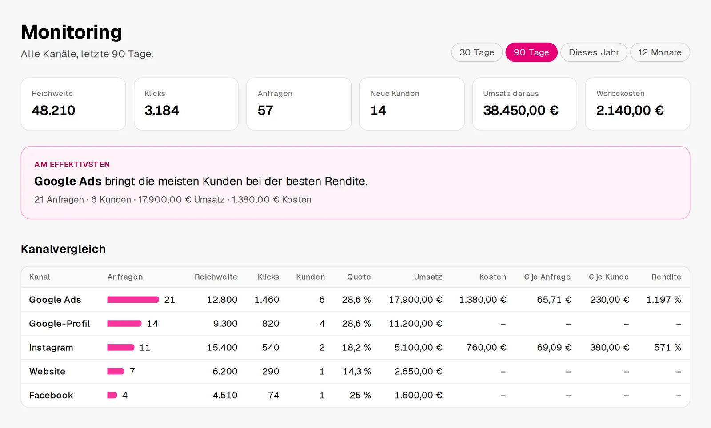Select the Instagram channel name
Screen dimensions: 711x428
point(51,348)
